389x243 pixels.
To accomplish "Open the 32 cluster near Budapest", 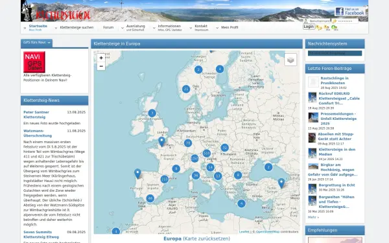I will (224, 148).
